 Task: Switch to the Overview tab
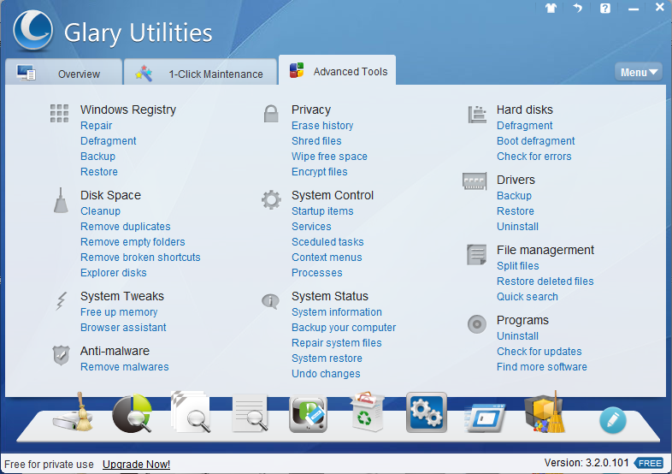(x=63, y=74)
